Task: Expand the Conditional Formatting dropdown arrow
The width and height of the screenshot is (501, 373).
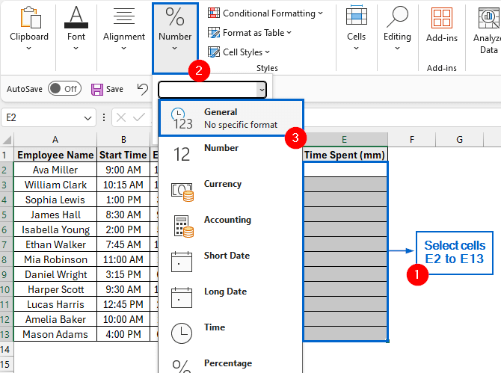Action: click(321, 13)
